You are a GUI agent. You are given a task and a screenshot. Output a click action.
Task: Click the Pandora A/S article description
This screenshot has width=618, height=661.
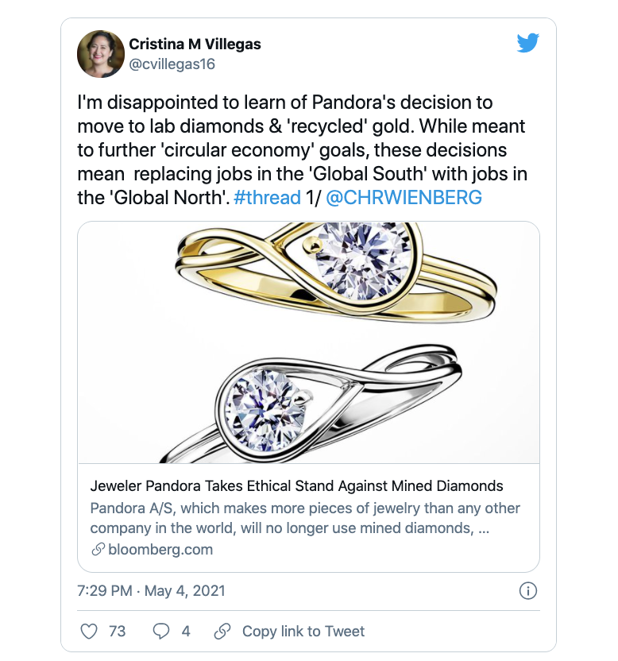click(305, 518)
